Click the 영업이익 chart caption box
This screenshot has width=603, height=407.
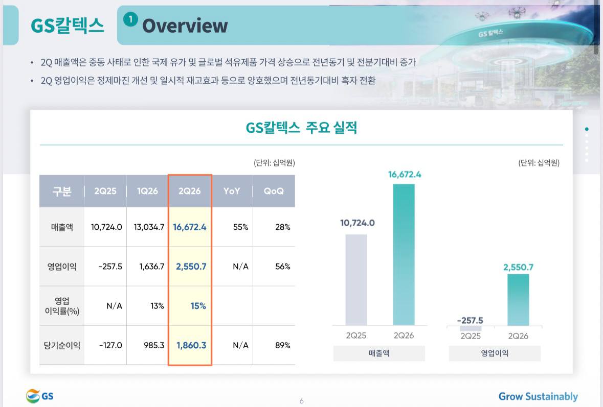click(x=495, y=353)
